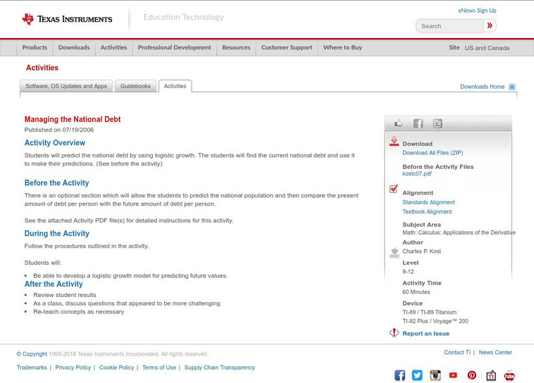Go to Downloads Home link
The width and height of the screenshot is (534, 383).
pyautogui.click(x=482, y=87)
